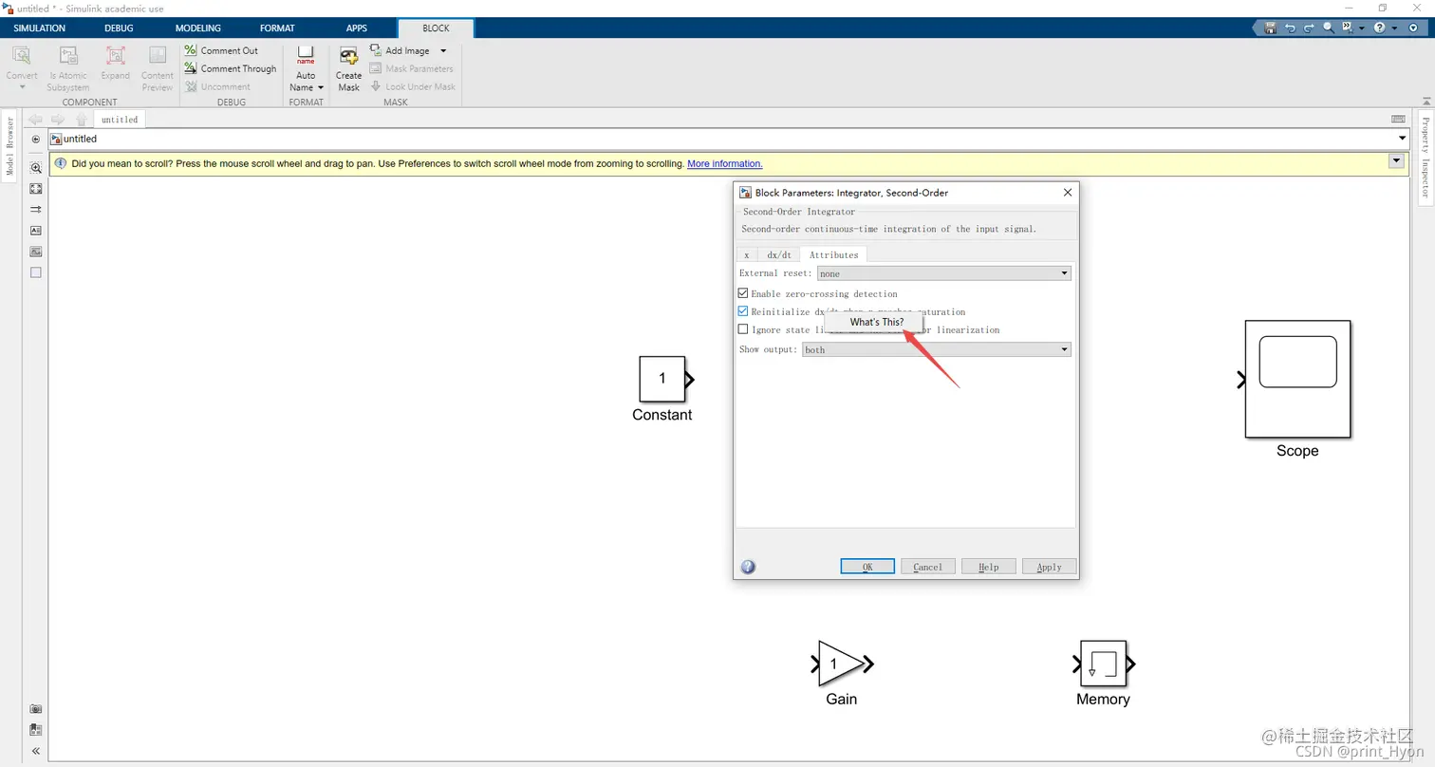Open the Property Inspector side panel
This screenshot has height=767, width=1435.
click(1425, 157)
